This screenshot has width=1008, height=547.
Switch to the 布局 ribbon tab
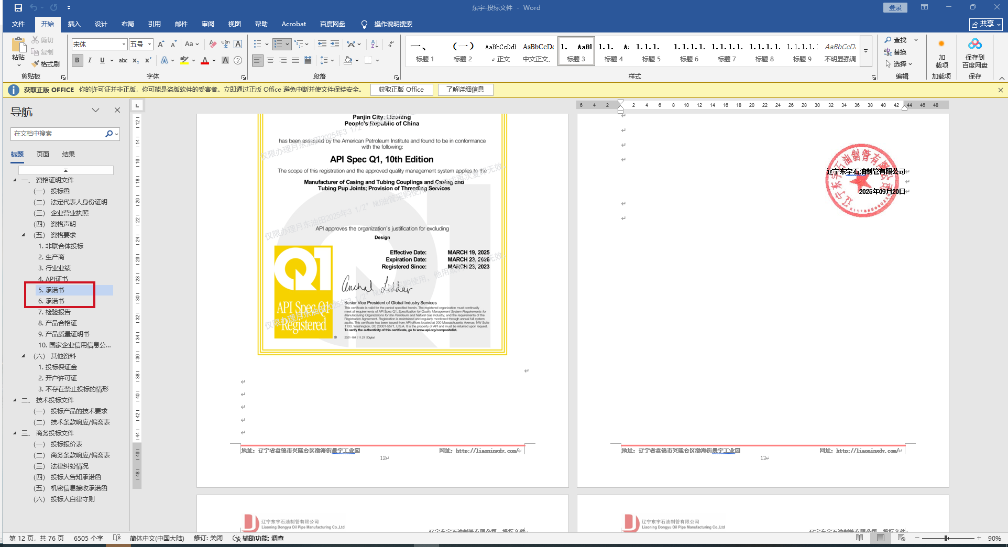click(x=128, y=24)
